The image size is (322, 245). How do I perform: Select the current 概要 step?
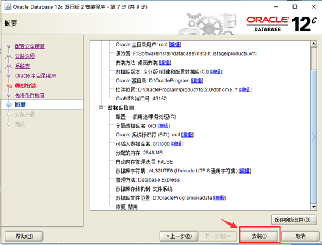20,105
